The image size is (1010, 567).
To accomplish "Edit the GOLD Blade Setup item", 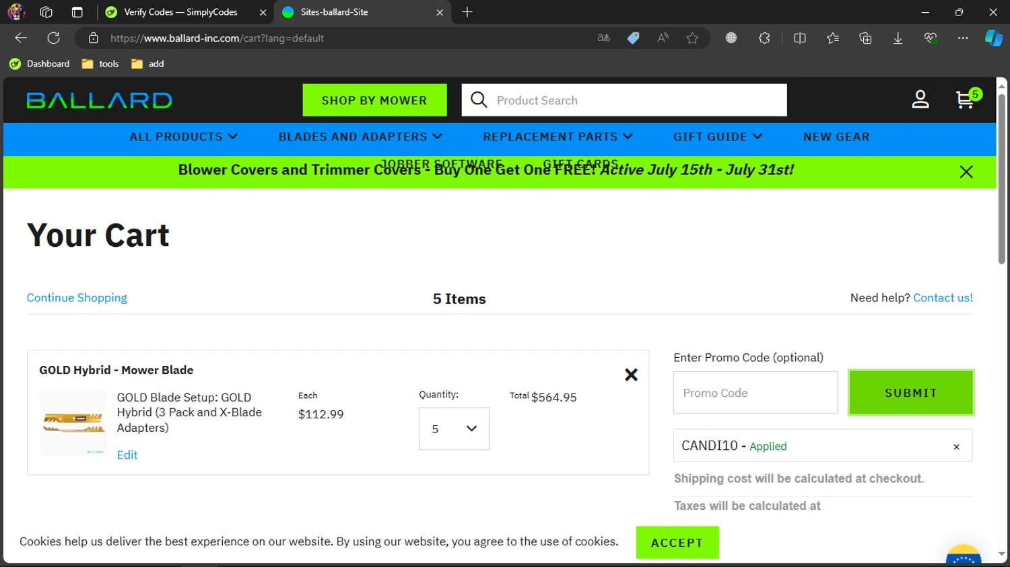I will coord(127,455).
